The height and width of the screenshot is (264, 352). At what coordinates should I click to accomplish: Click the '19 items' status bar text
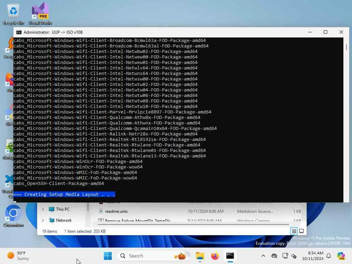click(49, 231)
